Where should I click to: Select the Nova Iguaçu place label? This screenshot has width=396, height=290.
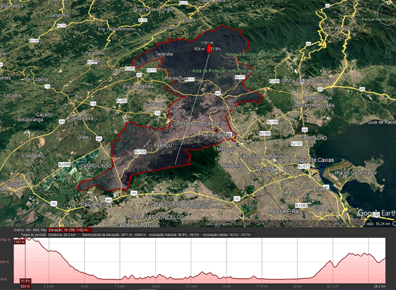pyautogui.click(x=217, y=134)
